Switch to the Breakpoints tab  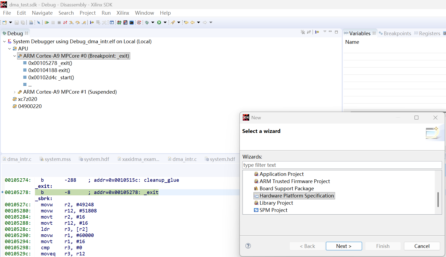point(395,33)
